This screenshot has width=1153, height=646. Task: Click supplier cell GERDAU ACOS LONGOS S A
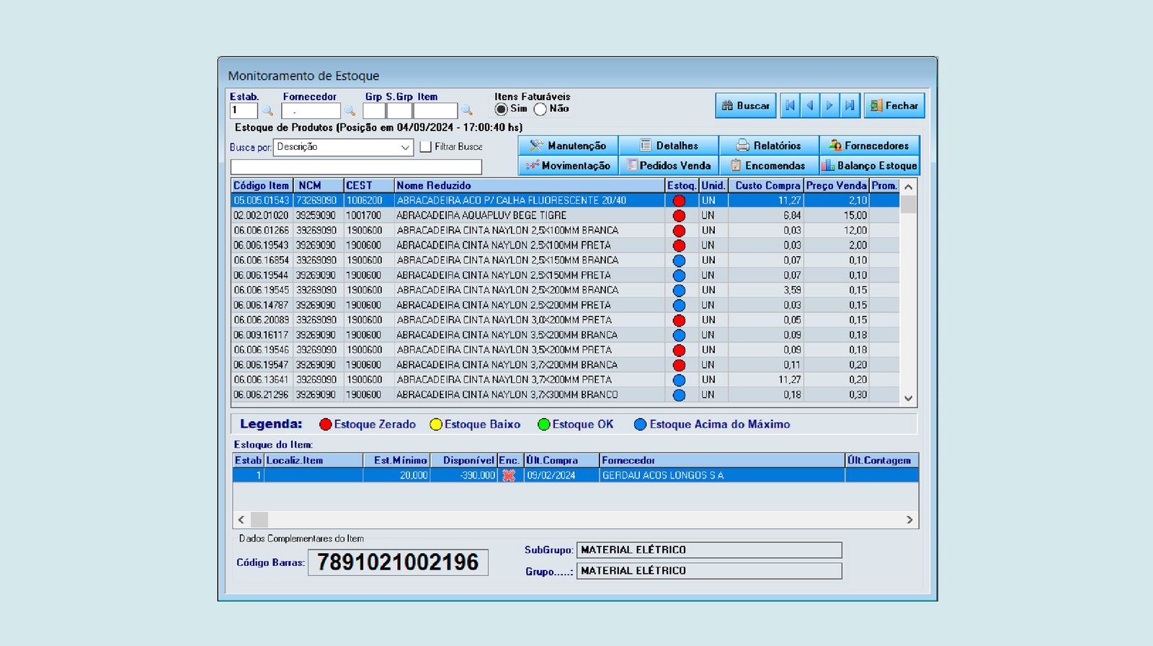click(x=722, y=475)
